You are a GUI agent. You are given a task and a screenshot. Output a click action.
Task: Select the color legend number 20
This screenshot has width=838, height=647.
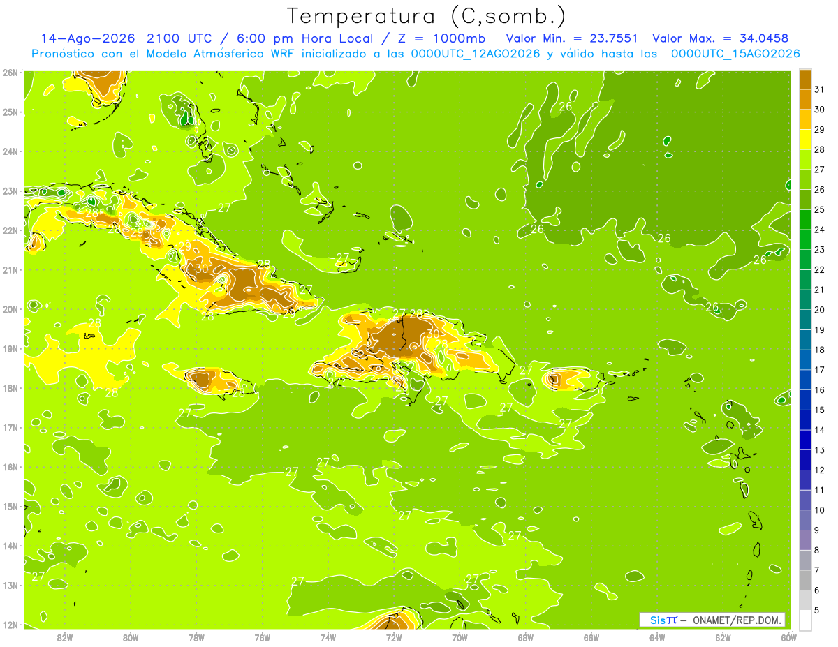820,310
